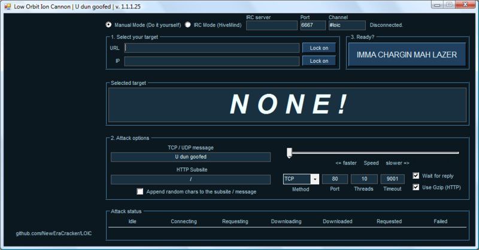Click the HTTP Subsite field
479x250 pixels.
coord(190,179)
